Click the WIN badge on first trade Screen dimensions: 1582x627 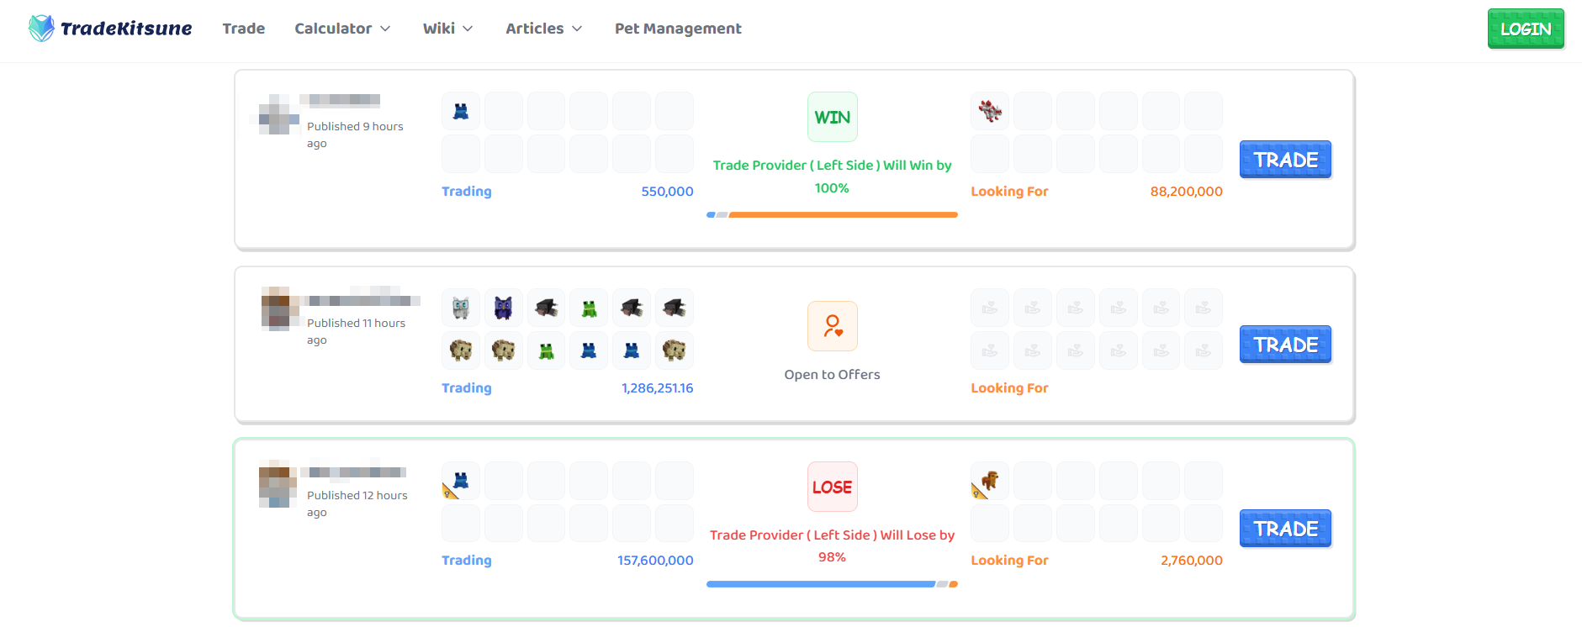[833, 118]
